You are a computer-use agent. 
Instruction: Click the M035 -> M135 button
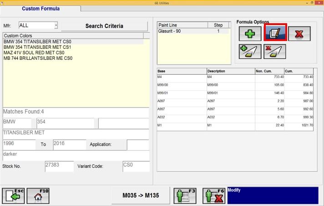tap(141, 196)
